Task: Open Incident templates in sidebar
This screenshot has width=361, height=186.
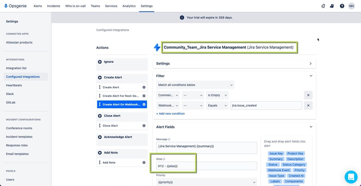Action: 19,137
